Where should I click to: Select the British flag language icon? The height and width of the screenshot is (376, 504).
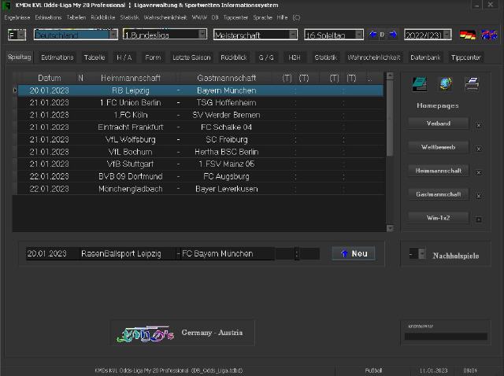489,35
